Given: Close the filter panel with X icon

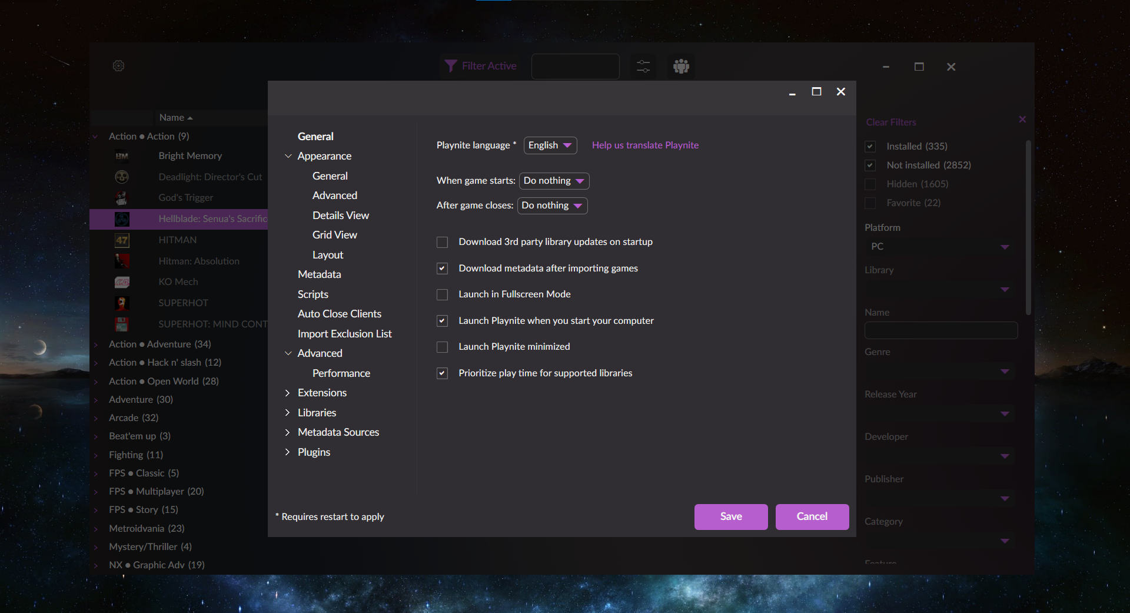Looking at the screenshot, I should [1022, 119].
